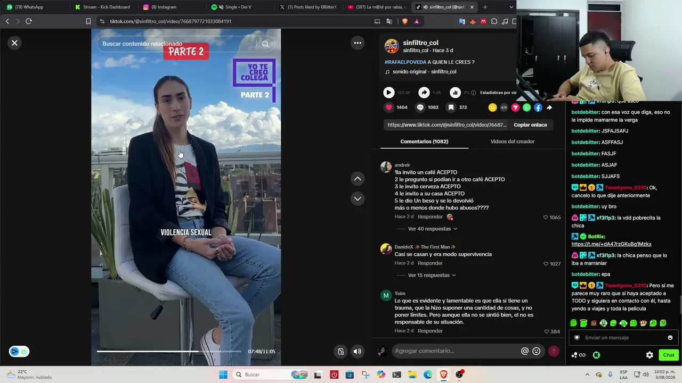Click the play count icon showing 163.3K
Screen dimensions: 682x383
388,93
